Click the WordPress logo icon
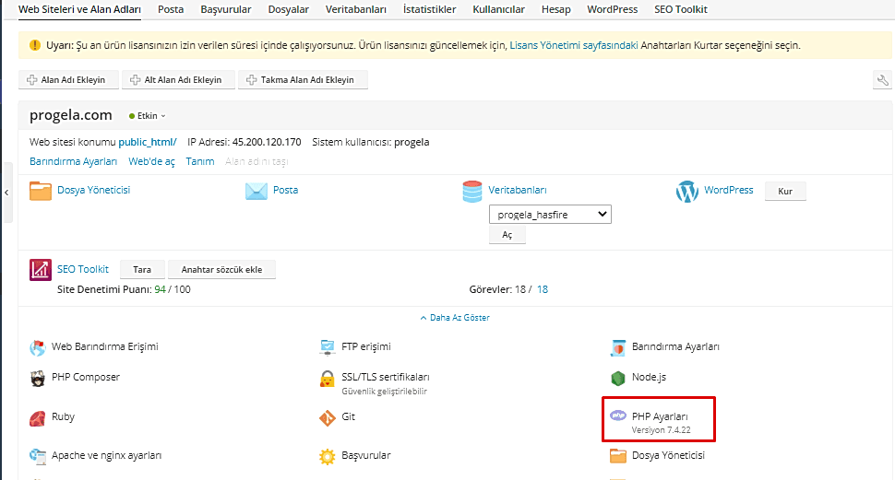The image size is (895, 480). pyautogui.click(x=687, y=192)
